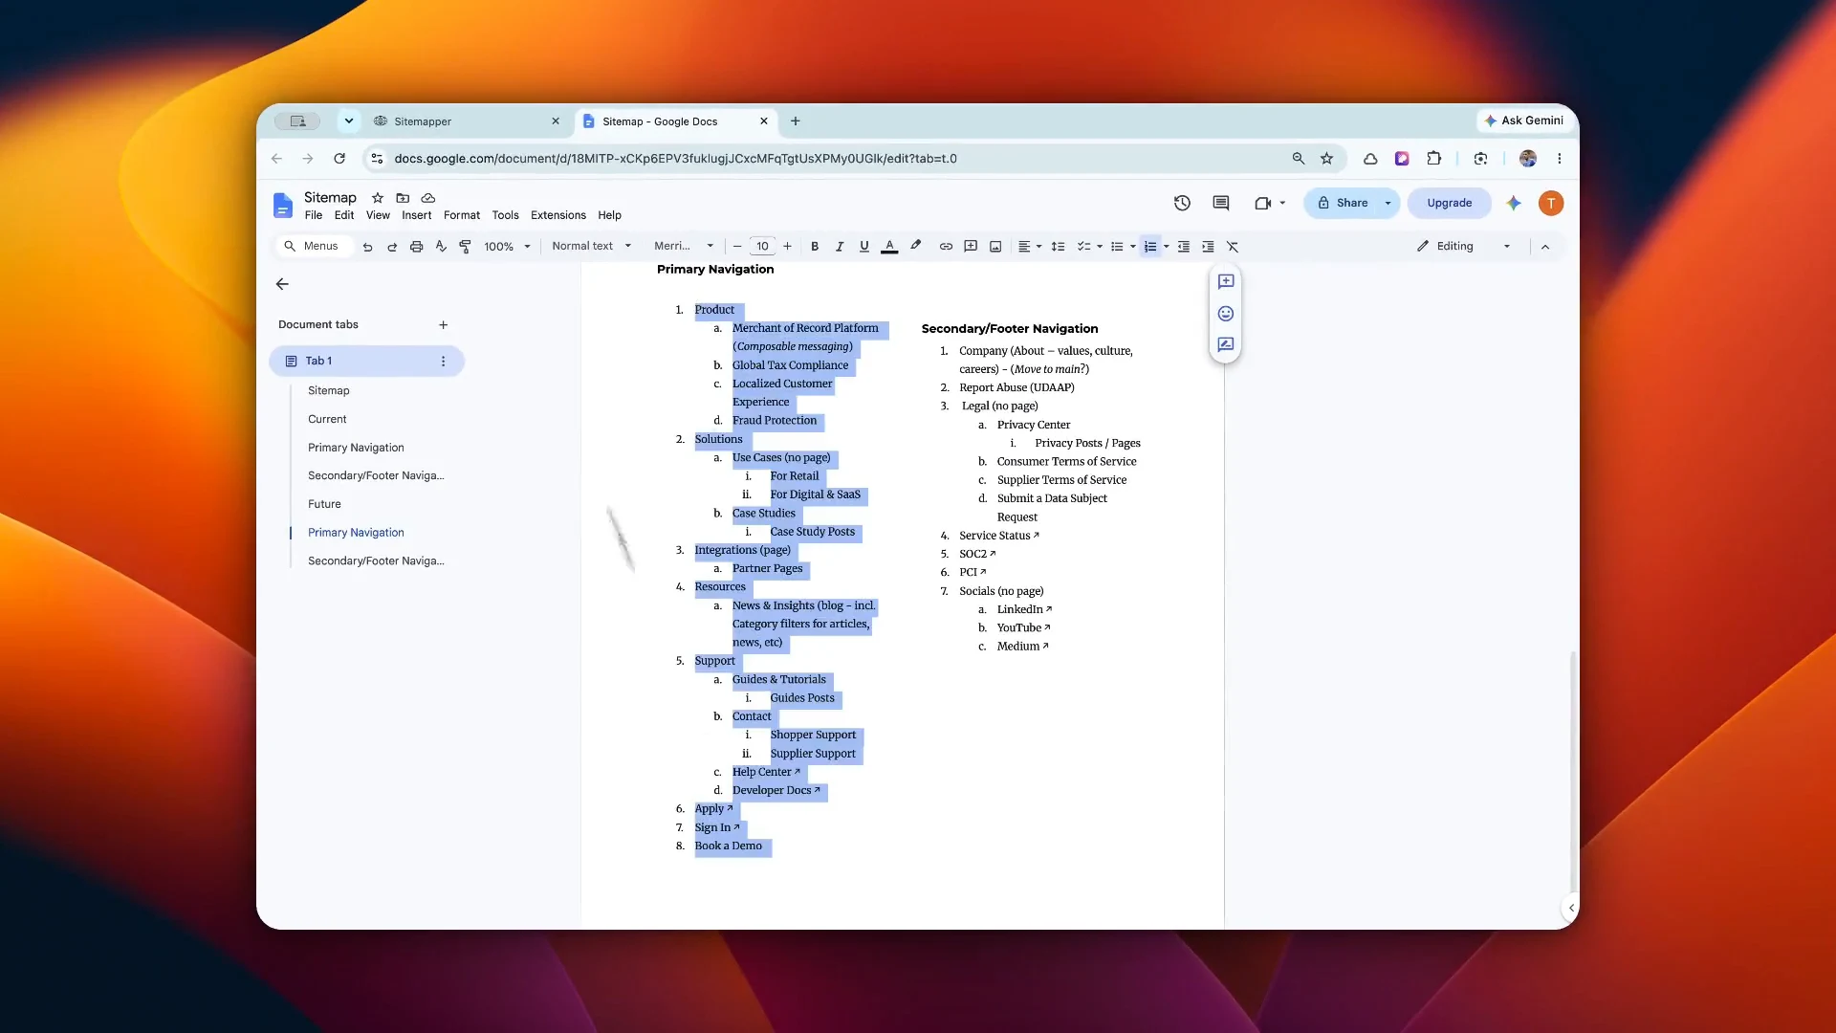Open the File menu
Image resolution: width=1836 pixels, height=1033 pixels.
314,215
